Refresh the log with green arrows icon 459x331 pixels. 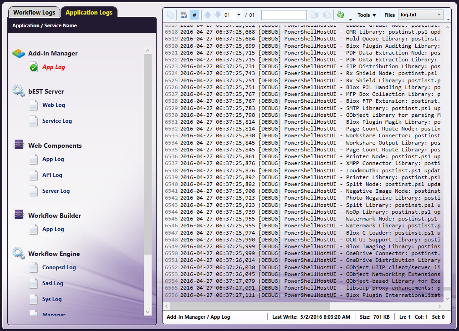(x=341, y=15)
